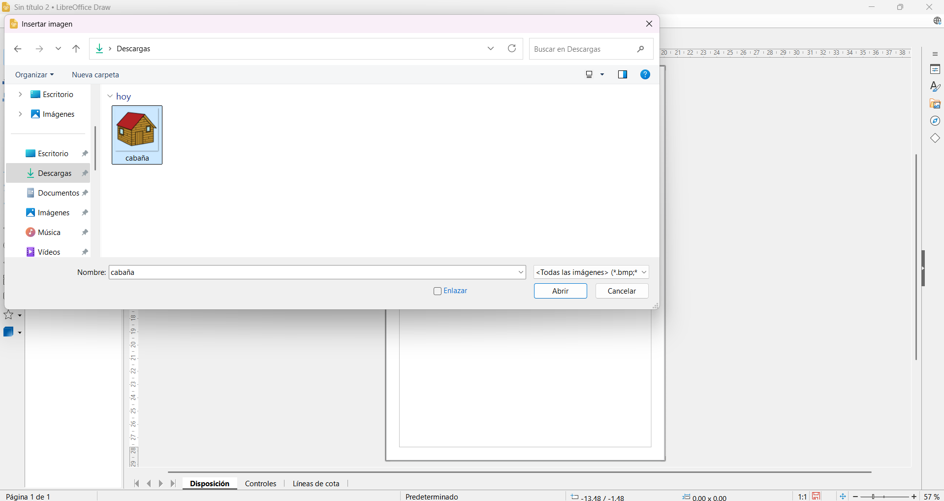
Task: Open the Organizar dropdown menu
Action: click(x=34, y=75)
